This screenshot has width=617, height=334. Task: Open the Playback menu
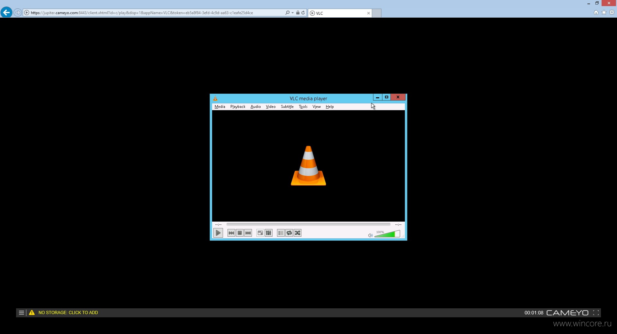(238, 107)
